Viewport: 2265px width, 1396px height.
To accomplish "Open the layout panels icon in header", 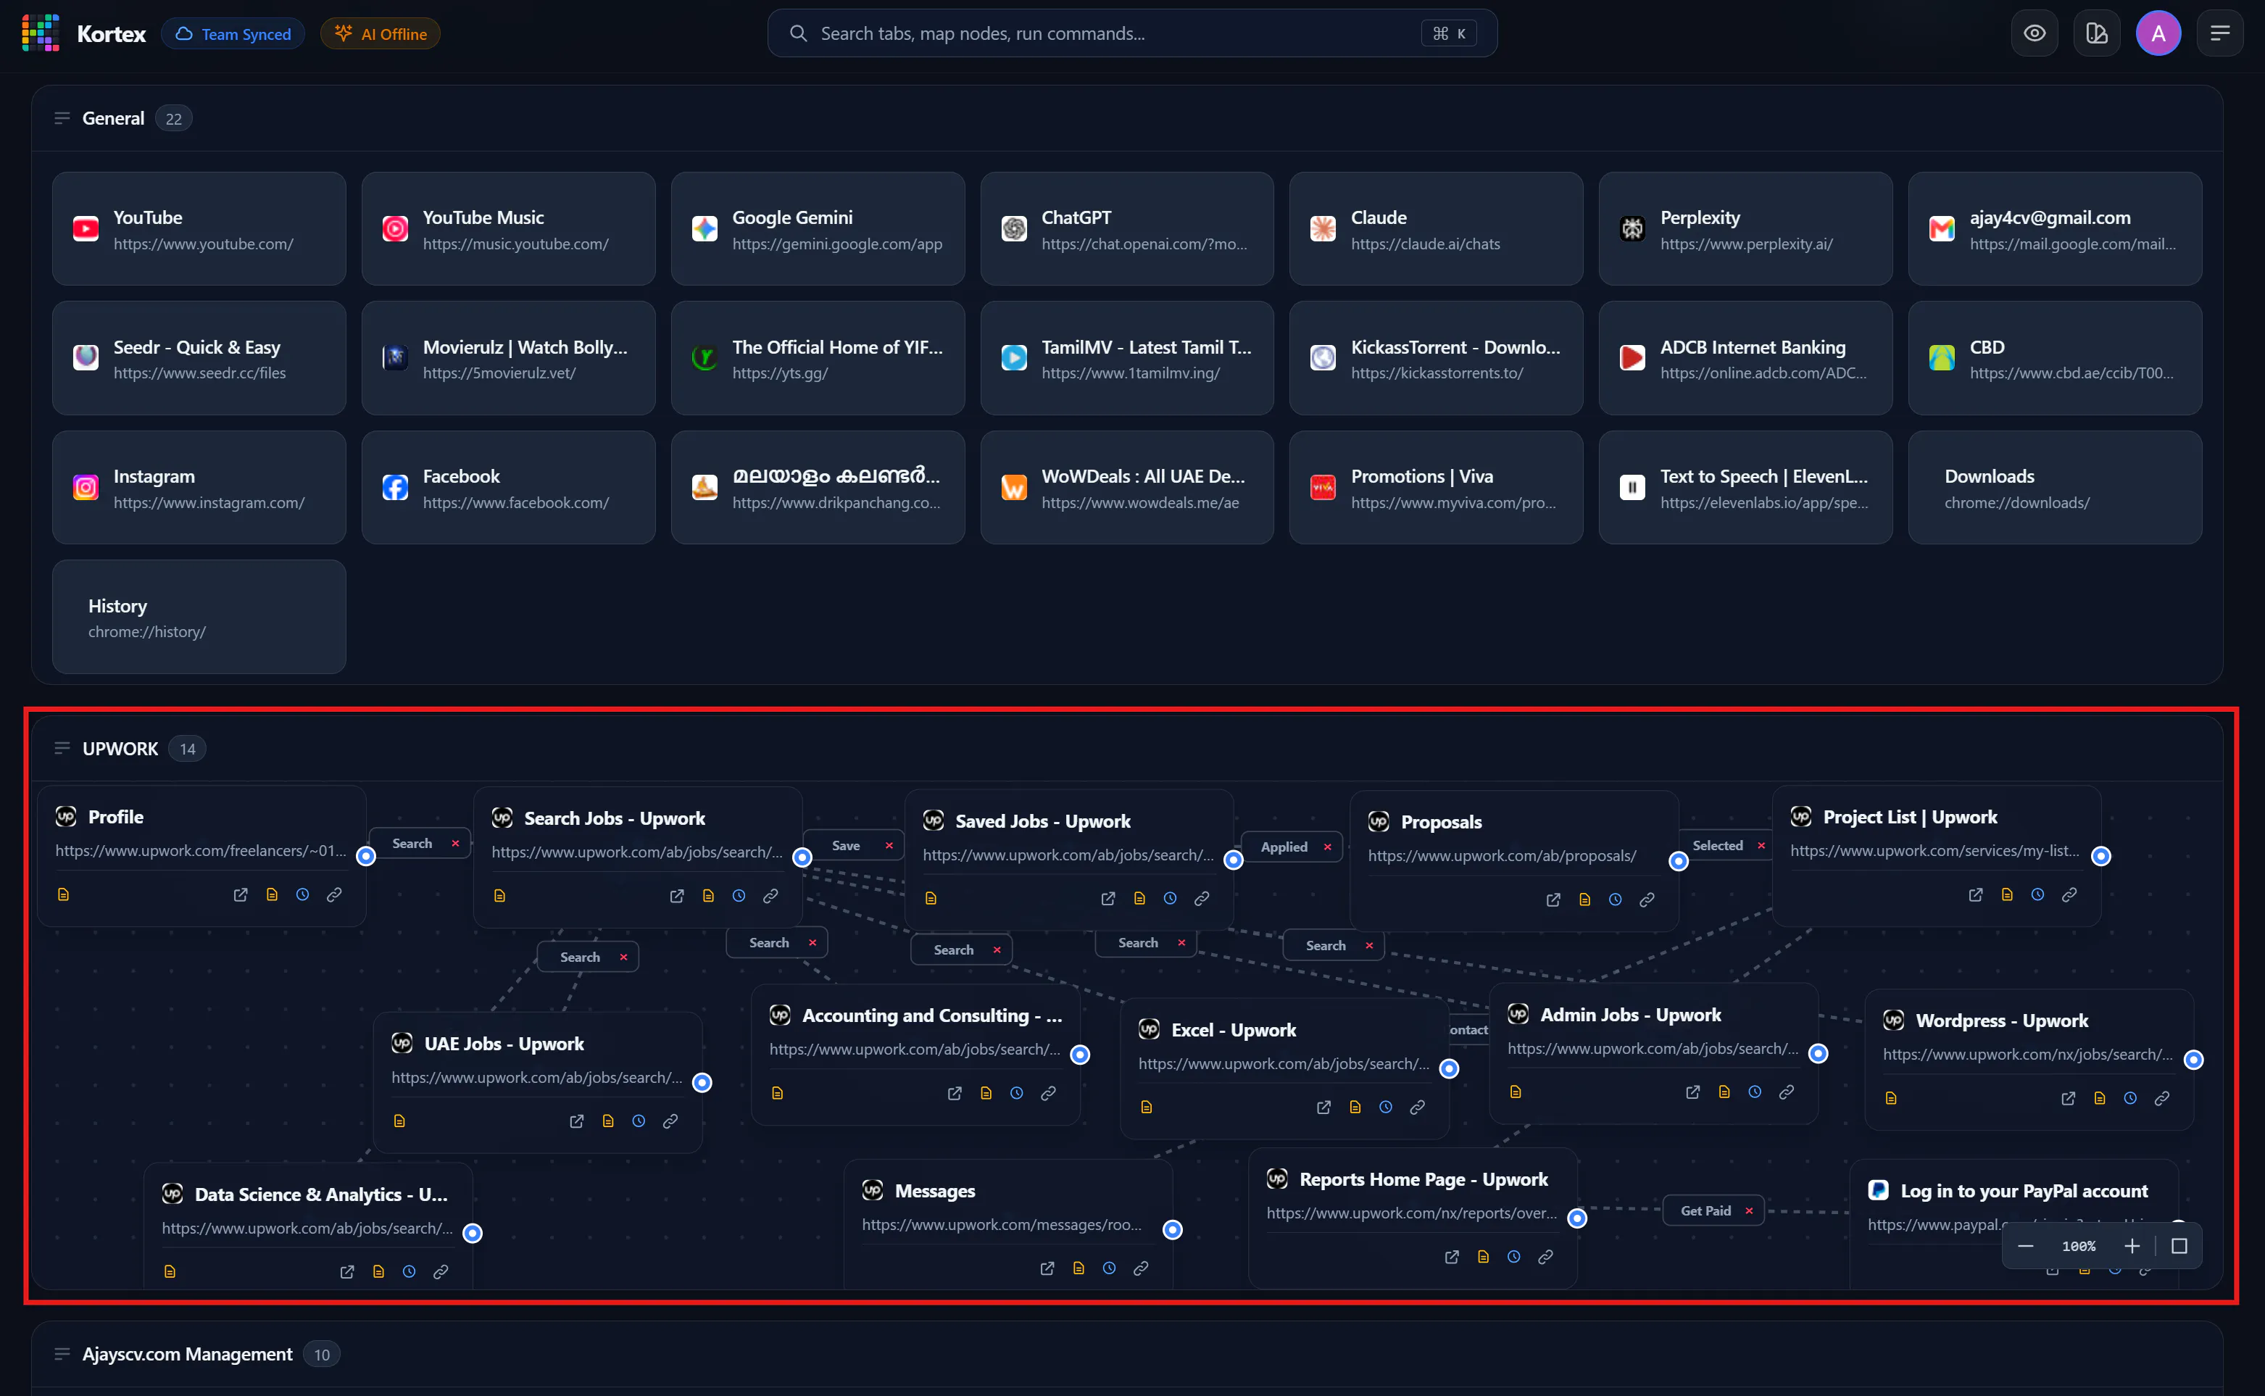I will [2096, 33].
